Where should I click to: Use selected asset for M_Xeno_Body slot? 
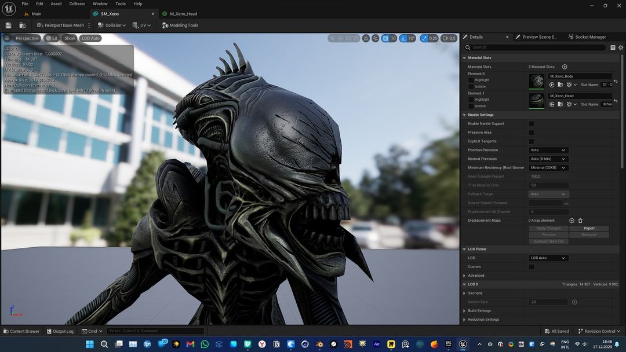(552, 85)
